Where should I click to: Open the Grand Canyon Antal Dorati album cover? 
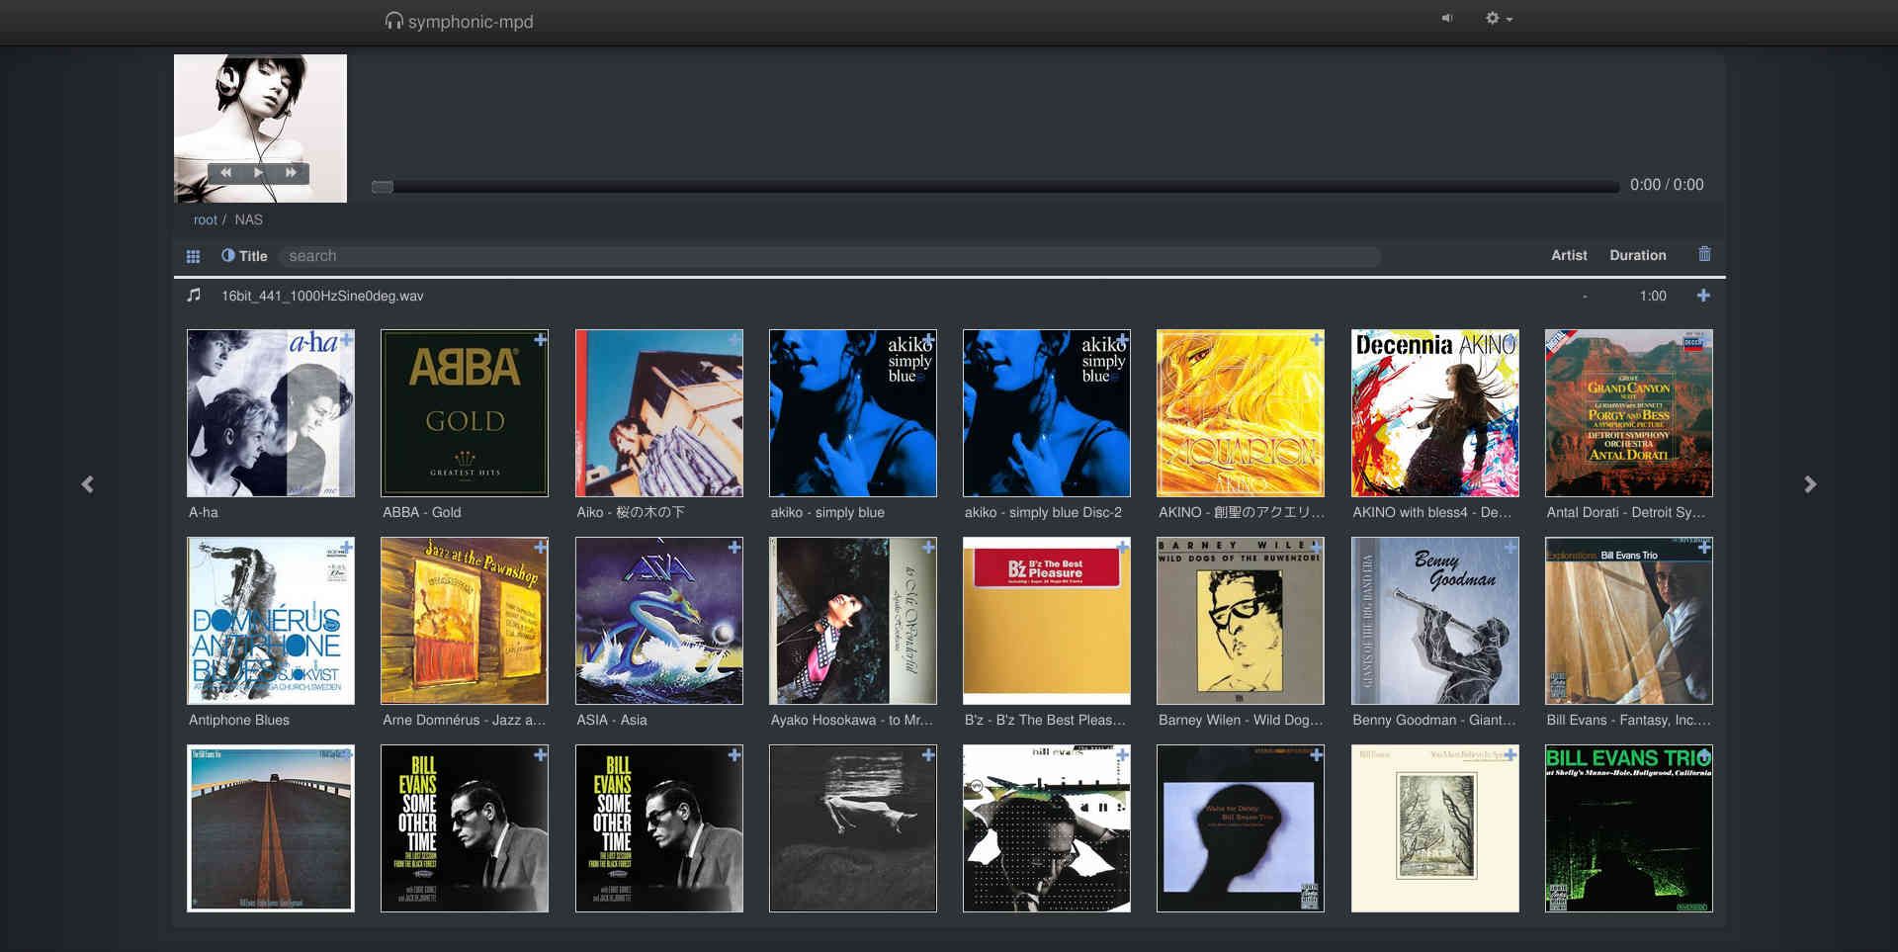click(1628, 413)
